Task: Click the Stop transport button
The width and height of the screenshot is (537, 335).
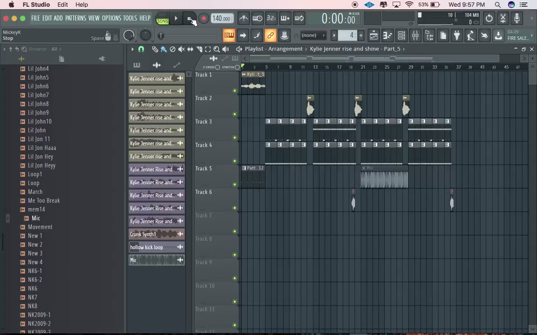Action: 189,18
